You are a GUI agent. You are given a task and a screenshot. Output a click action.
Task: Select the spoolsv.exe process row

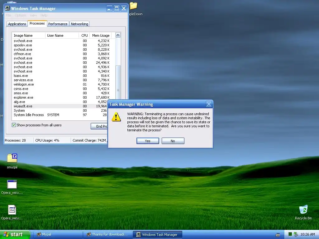coord(62,45)
